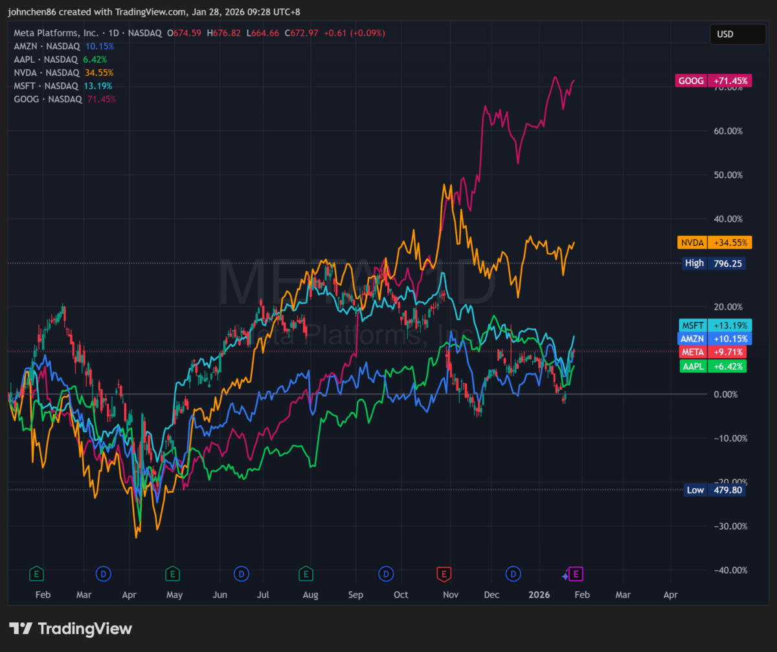
Task: Select the dividend marker between Dec and 2026
Action: 513,573
